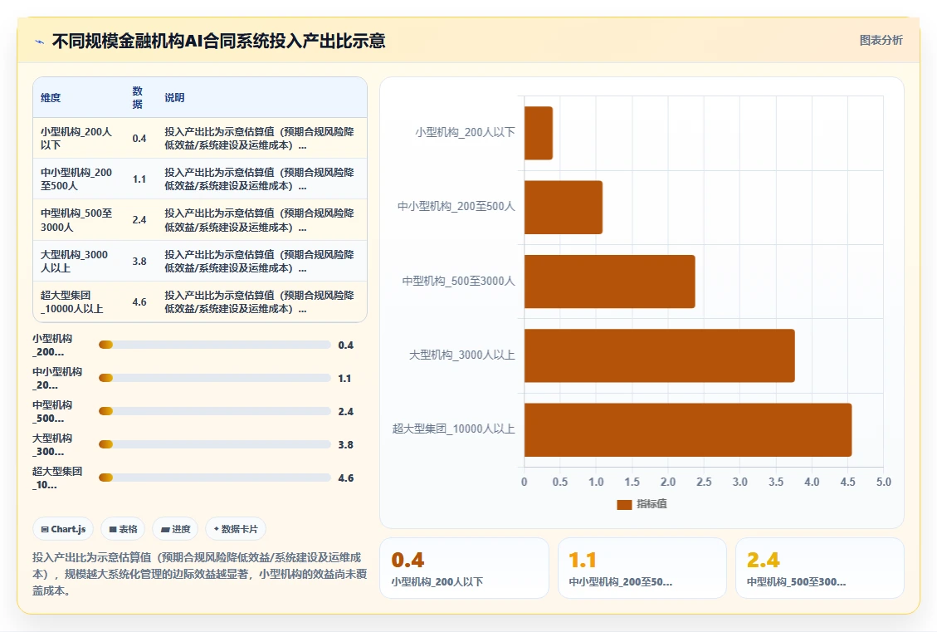Click the 2.5 x-axis tick label
This screenshot has height=632, width=937.
tap(704, 482)
